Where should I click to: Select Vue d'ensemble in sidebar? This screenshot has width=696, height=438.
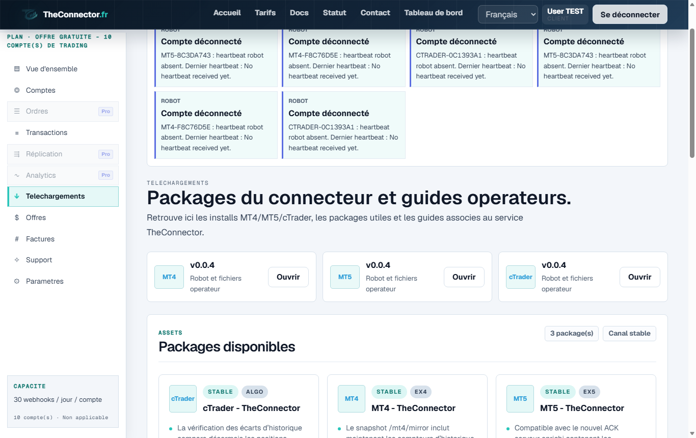point(63,69)
